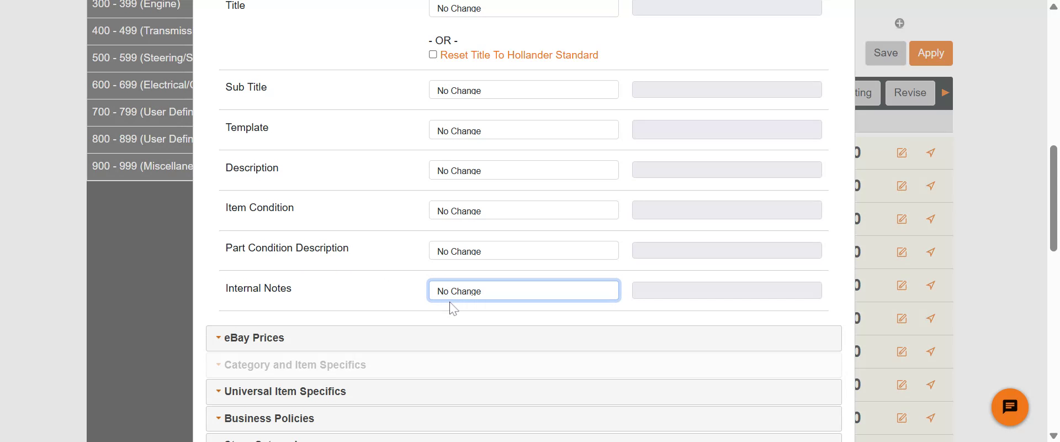This screenshot has width=1060, height=442.
Task: Select 500 - 599 Steering category
Action: click(140, 58)
